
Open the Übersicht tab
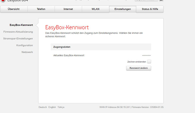(x=14, y=9)
